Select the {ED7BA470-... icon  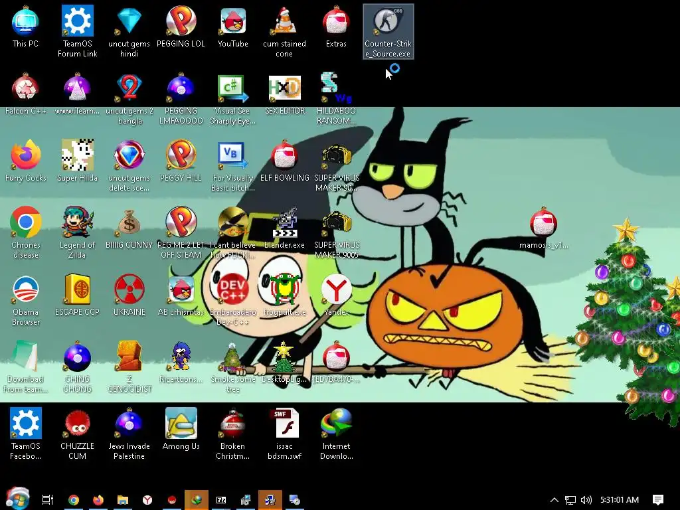point(336,363)
